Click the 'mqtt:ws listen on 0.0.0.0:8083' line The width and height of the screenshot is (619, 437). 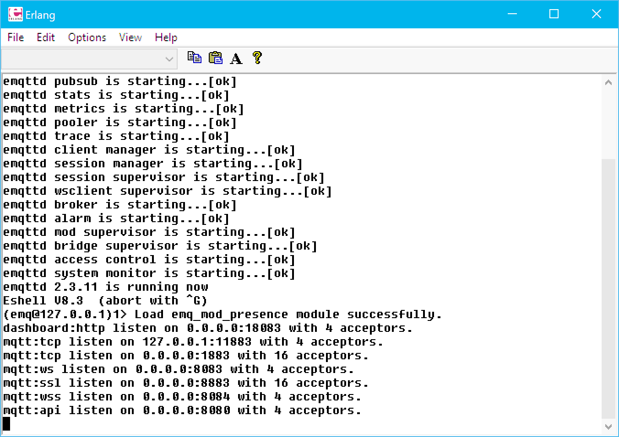[x=179, y=369]
